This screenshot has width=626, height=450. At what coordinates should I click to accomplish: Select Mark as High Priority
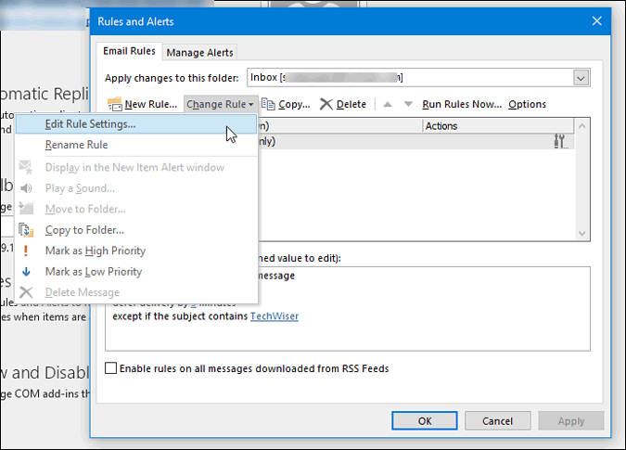coord(136,251)
